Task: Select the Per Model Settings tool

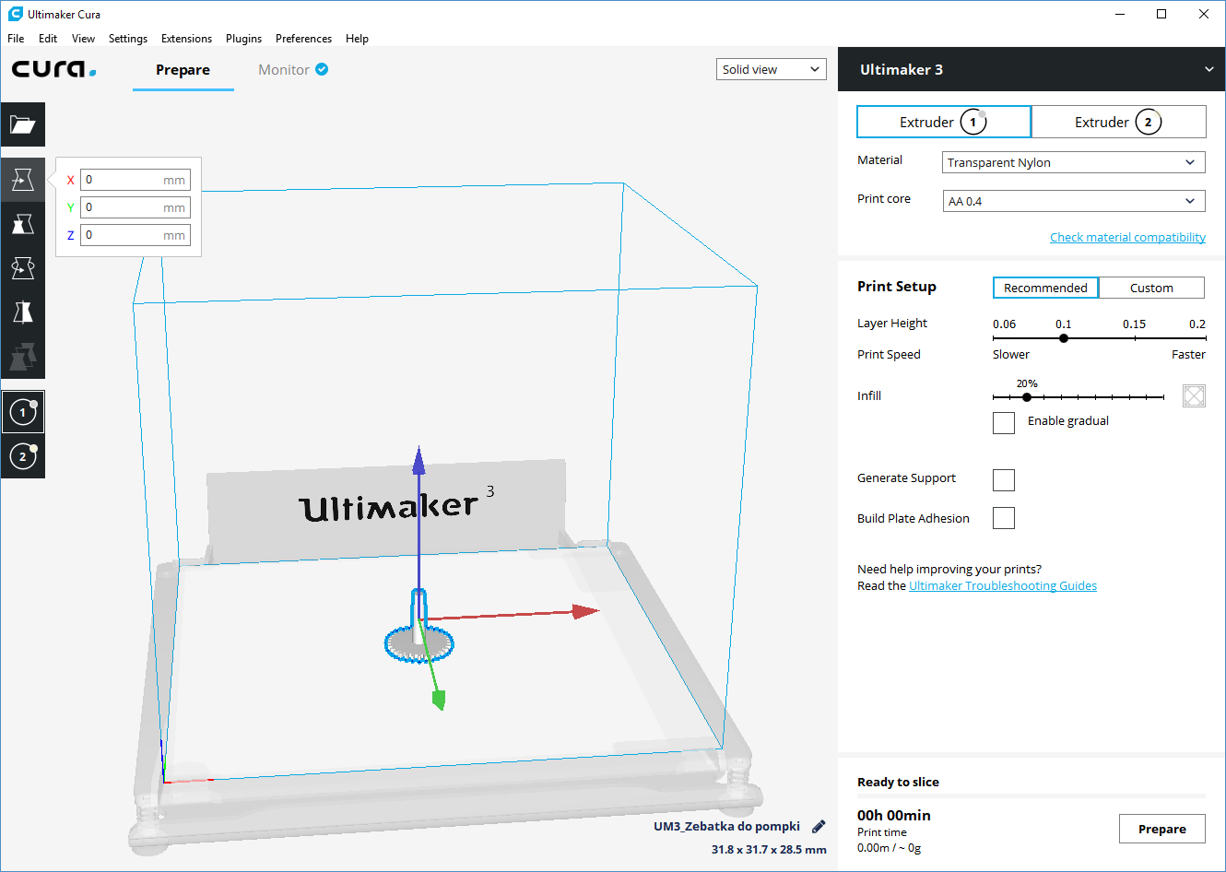Action: [23, 357]
